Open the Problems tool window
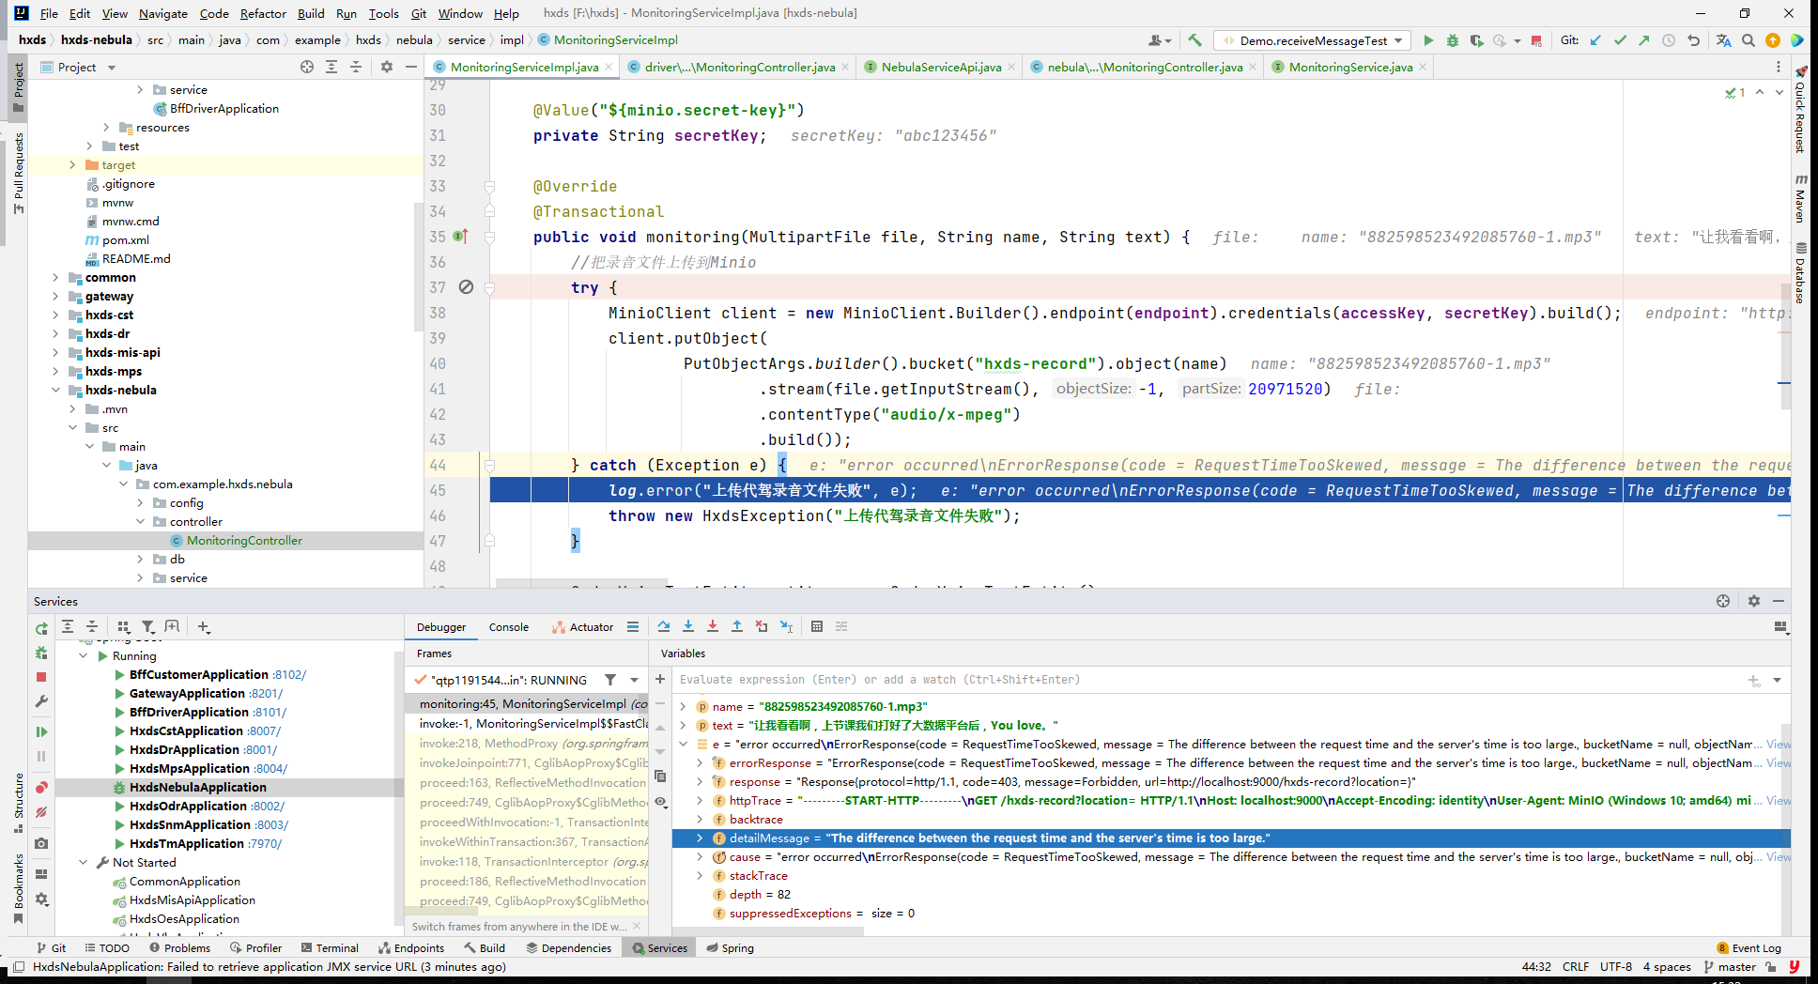Viewport: 1818px width, 984px height. tap(178, 947)
